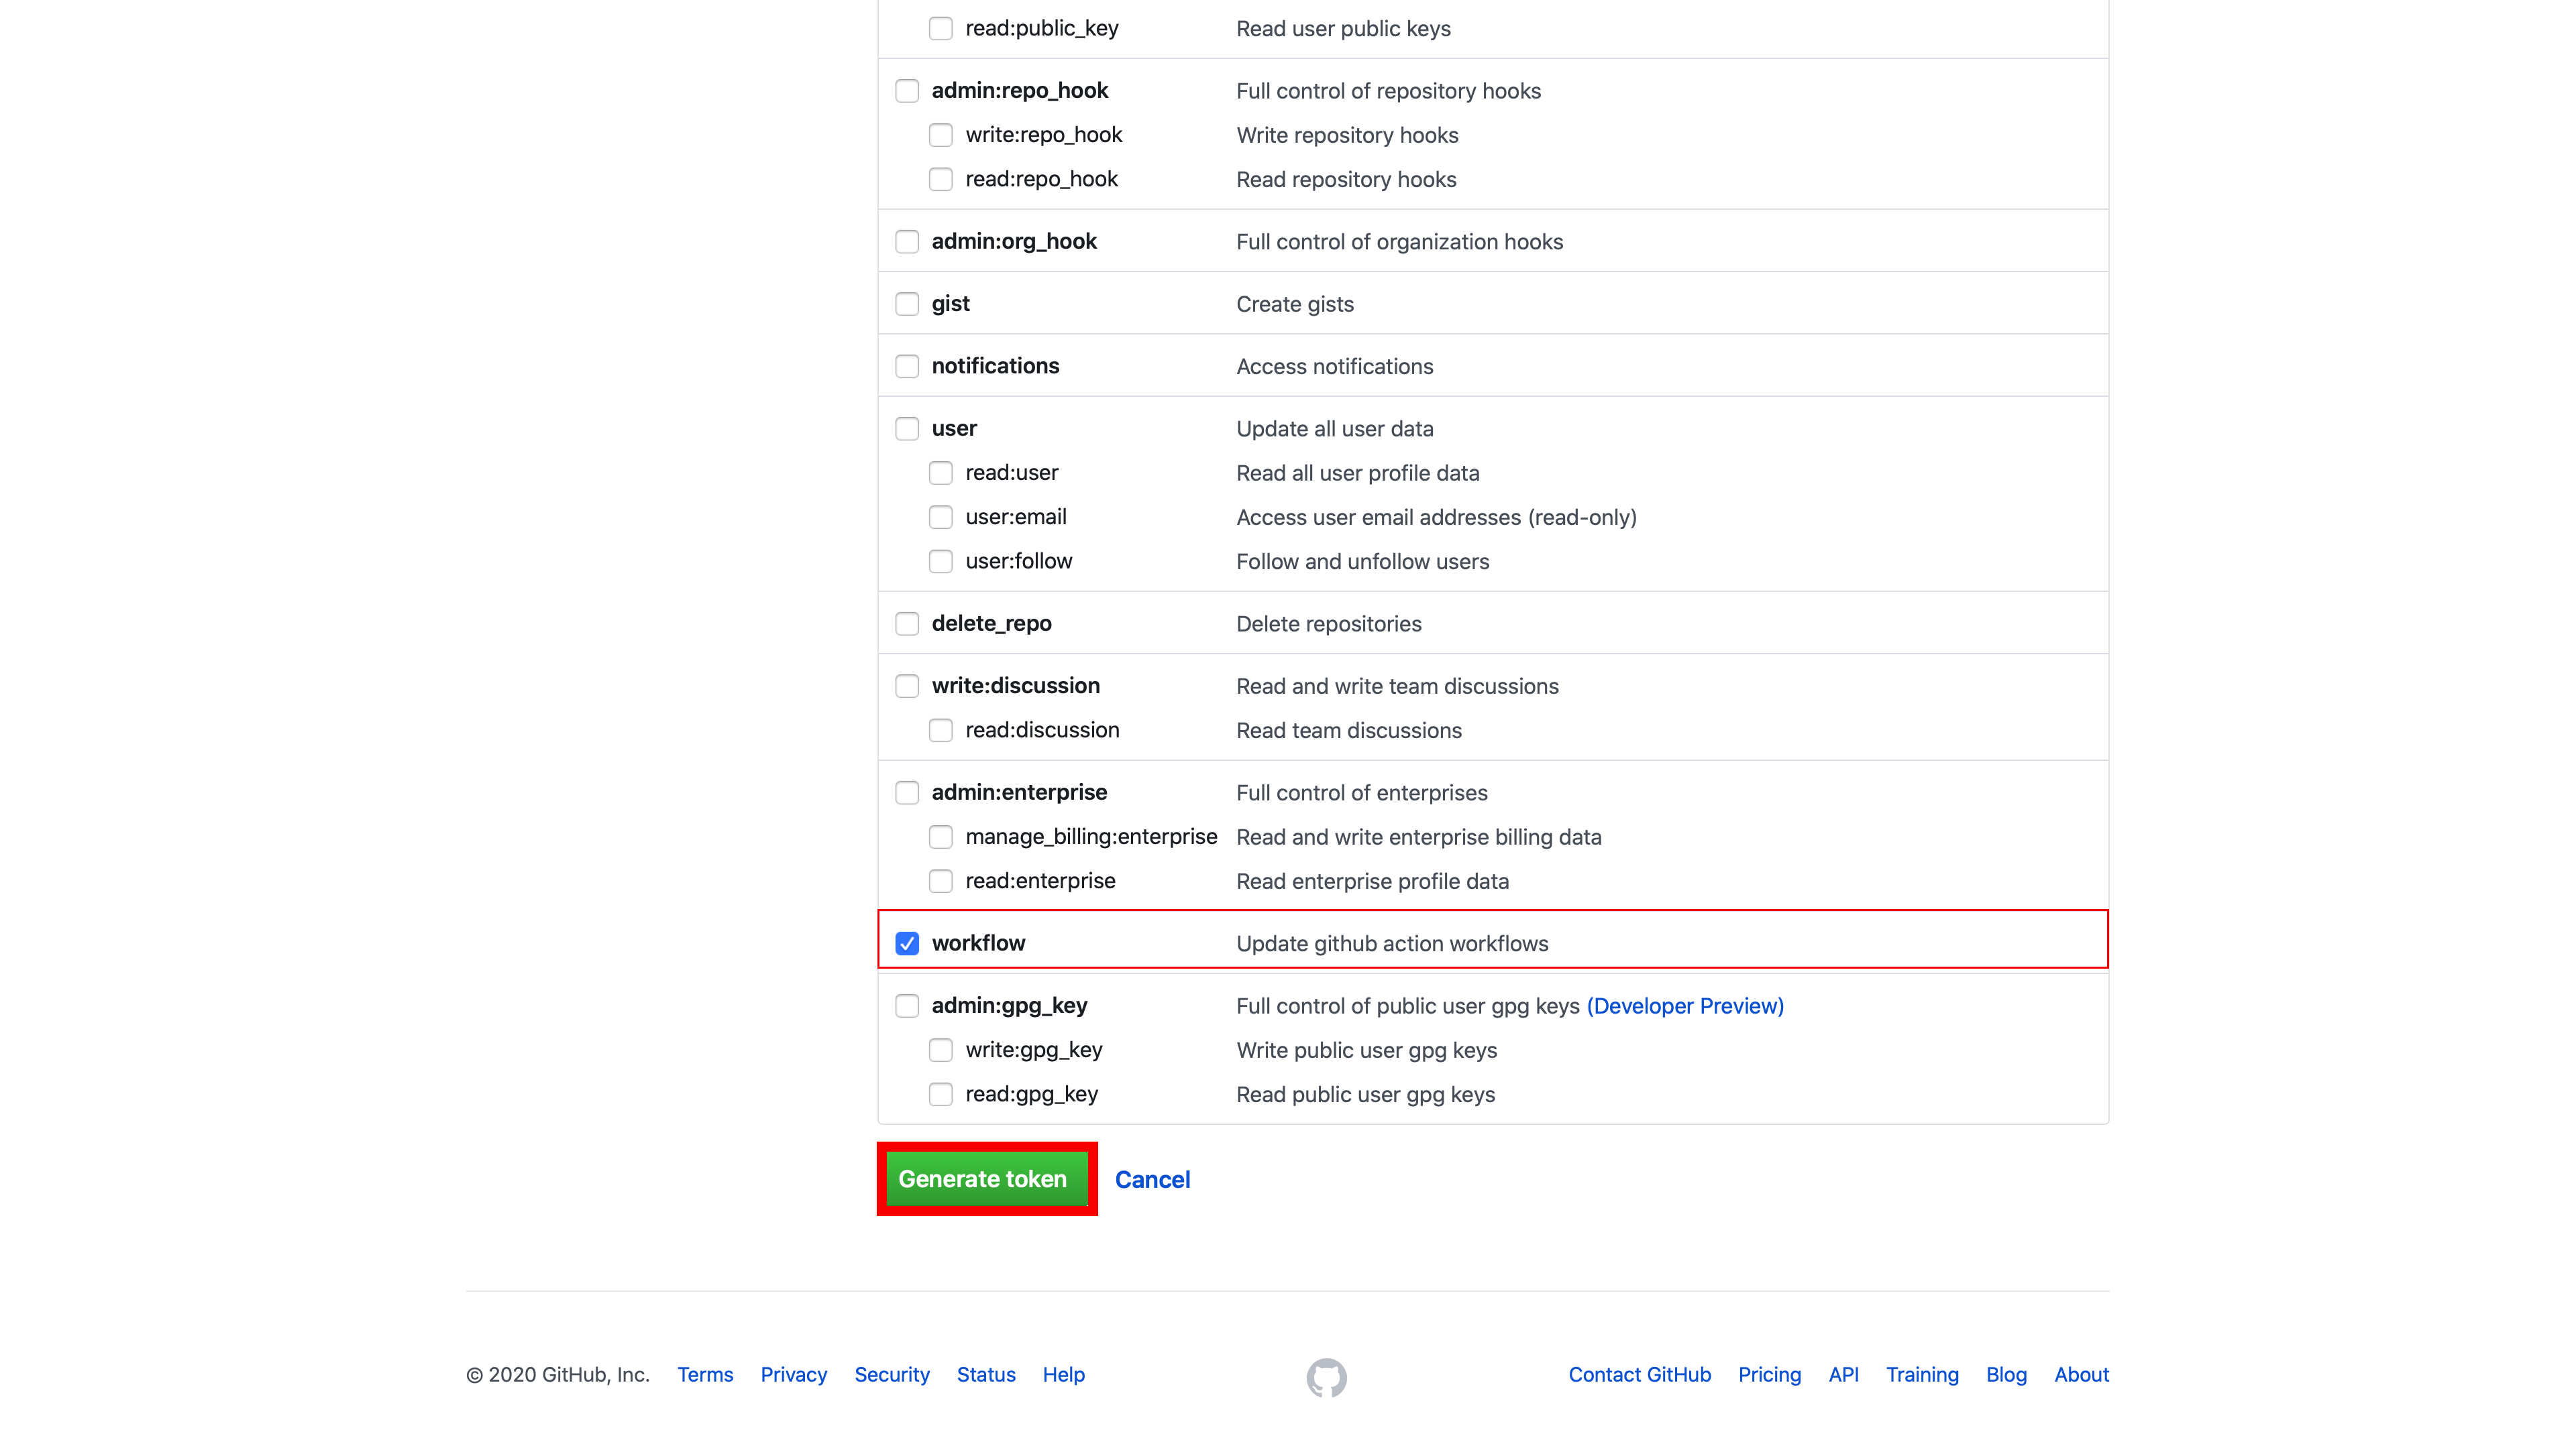
Task: Tick the read:discussion checkbox
Action: click(940, 731)
